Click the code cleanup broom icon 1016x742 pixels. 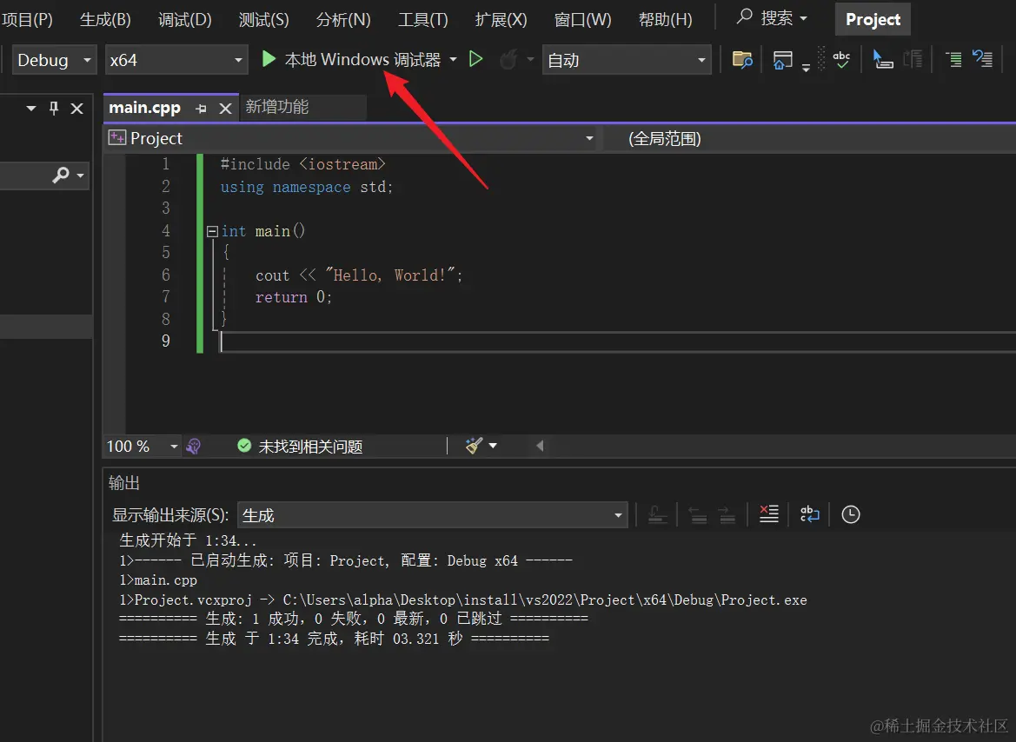474,445
